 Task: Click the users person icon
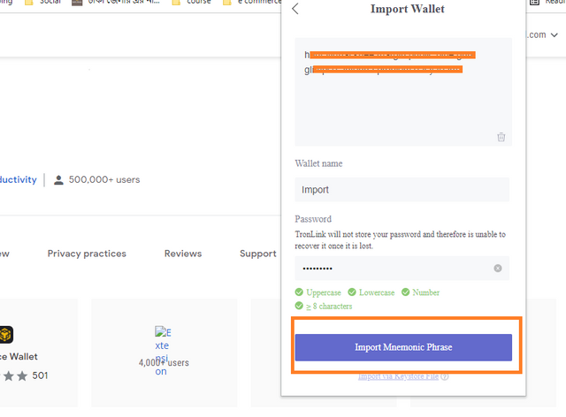58,180
